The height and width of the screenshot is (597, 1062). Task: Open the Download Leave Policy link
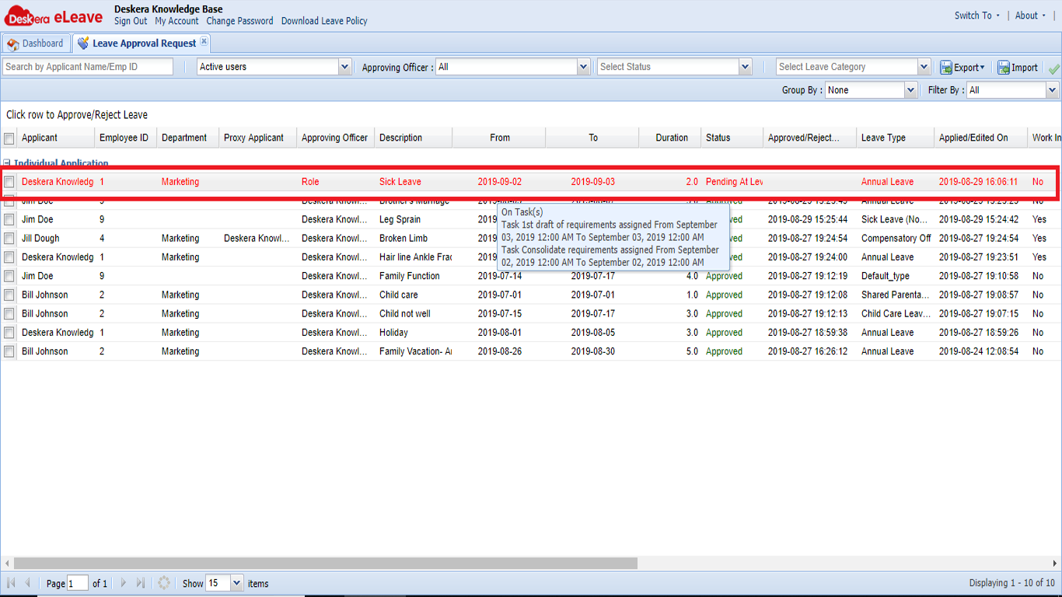click(324, 21)
